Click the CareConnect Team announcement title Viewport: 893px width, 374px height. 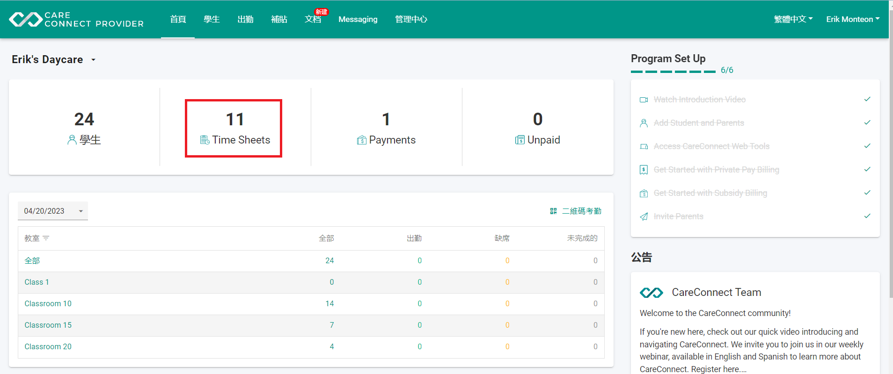717,293
